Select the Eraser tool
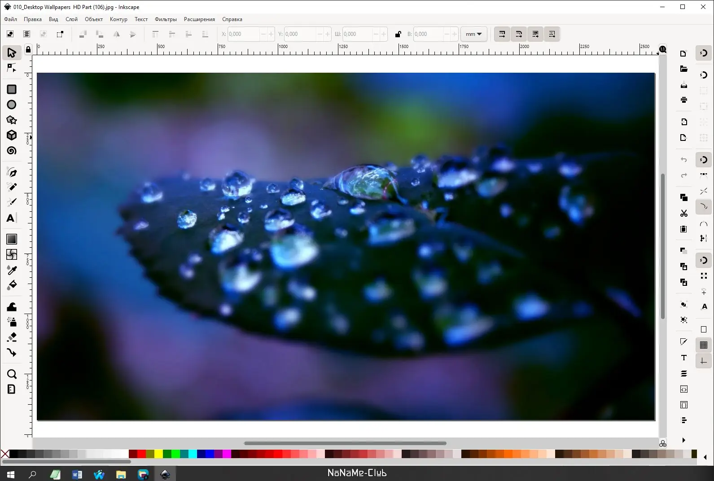This screenshot has height=481, width=714. pos(12,337)
